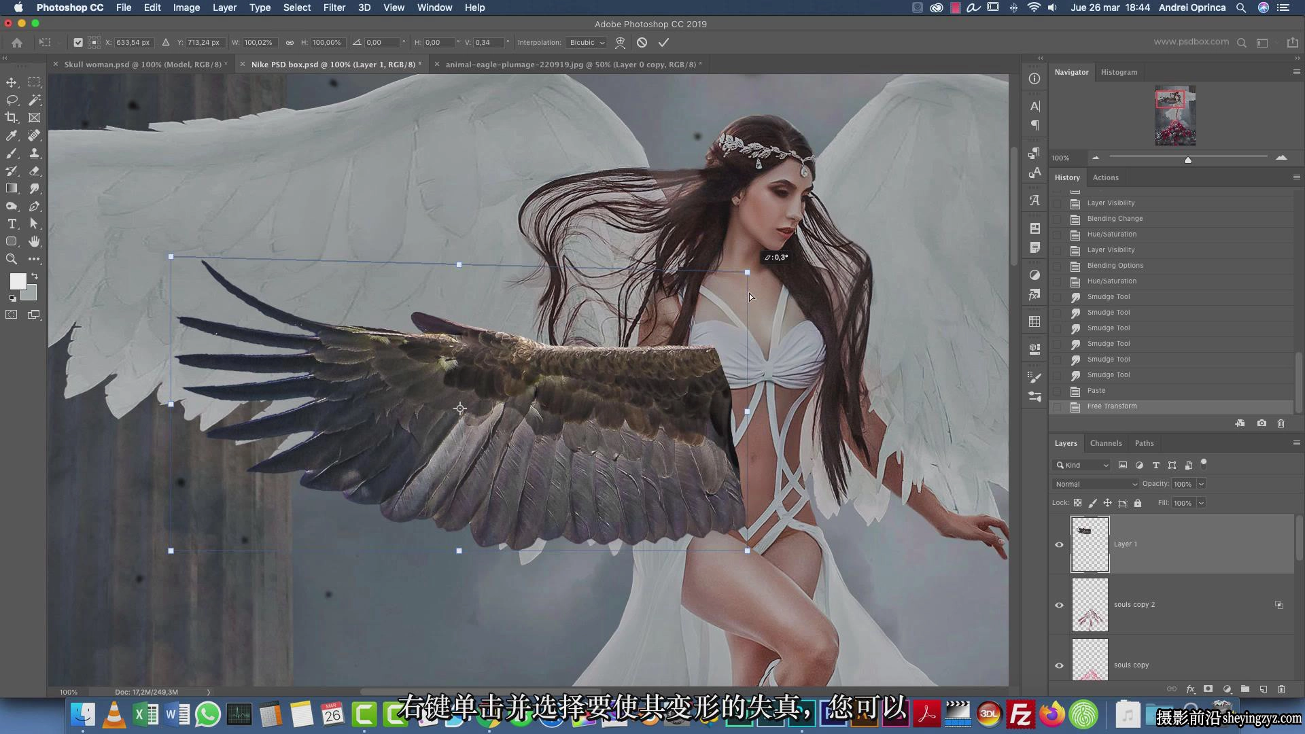This screenshot has height=734, width=1305.
Task: Switch to warp mode icon
Action: coord(620,42)
